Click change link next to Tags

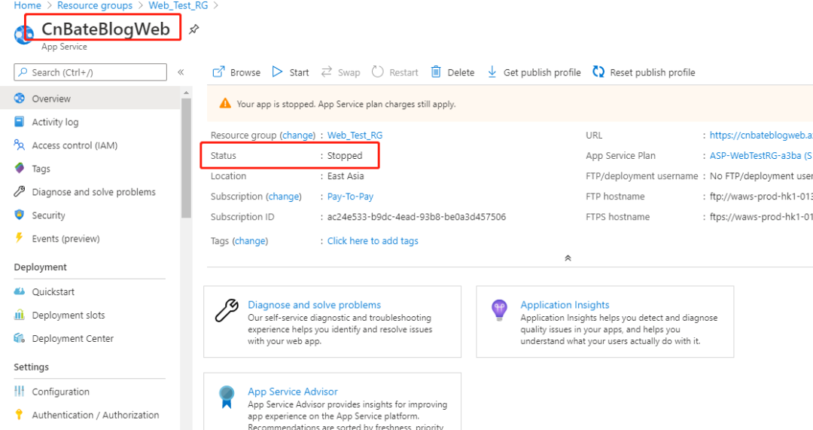click(x=251, y=241)
